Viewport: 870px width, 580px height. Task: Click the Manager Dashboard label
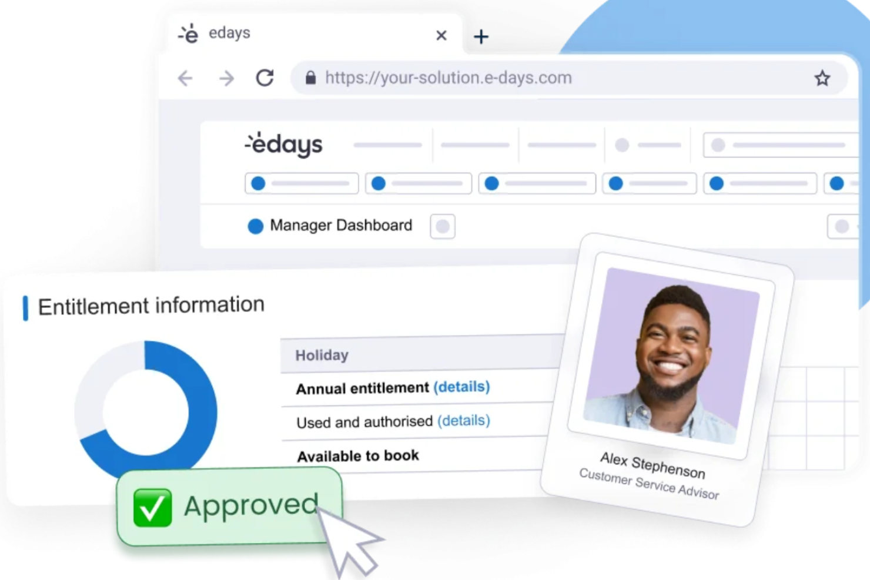tap(341, 225)
